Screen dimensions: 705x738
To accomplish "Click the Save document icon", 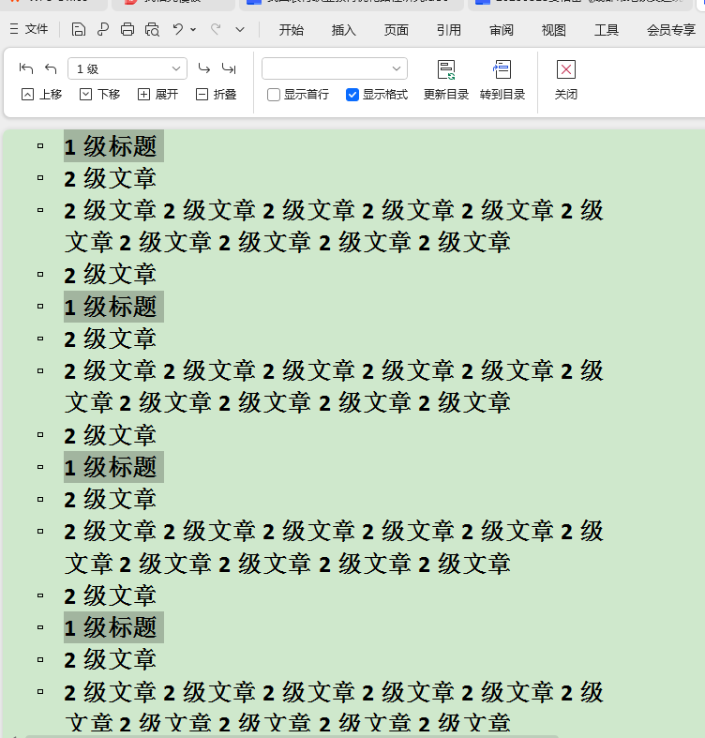I will 79,30.
